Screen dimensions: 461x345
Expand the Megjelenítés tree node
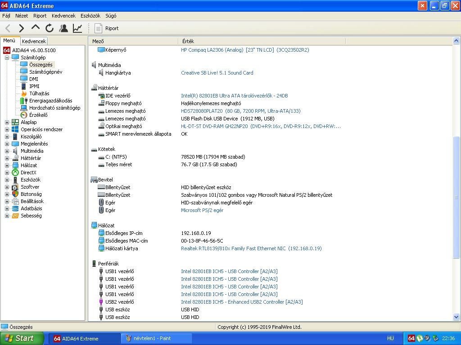(7, 144)
